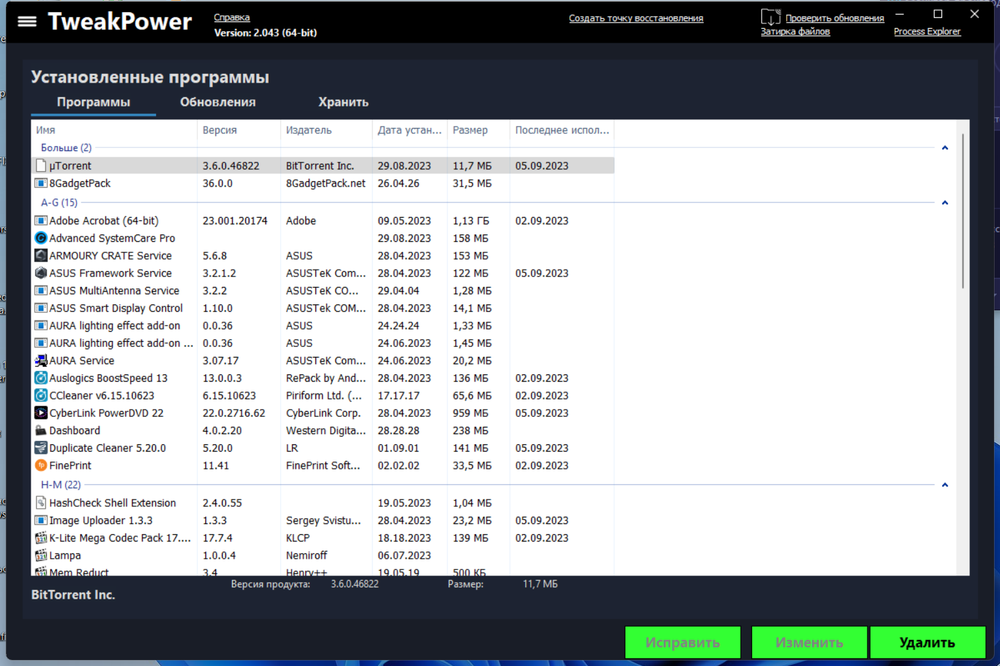This screenshot has width=1000, height=666.
Task: Click the vertical scrollbar of program list
Action: point(963,211)
